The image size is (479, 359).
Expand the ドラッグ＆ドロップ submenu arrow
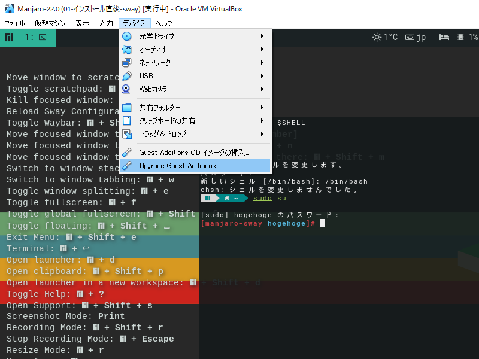click(x=262, y=133)
